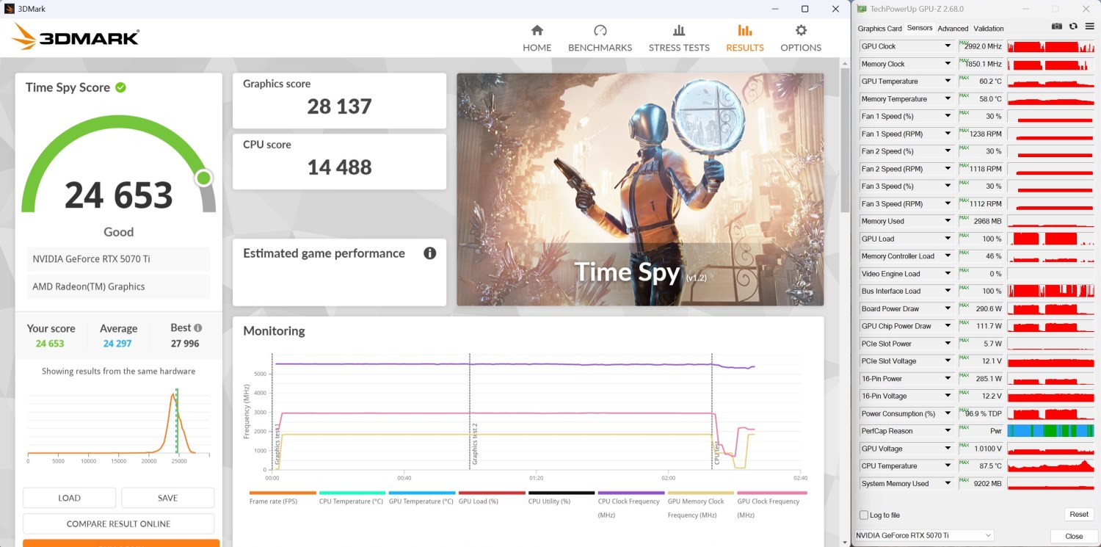Click the green checkmark next to Time Spy Score
Screen dimensions: 1101x547
point(120,87)
